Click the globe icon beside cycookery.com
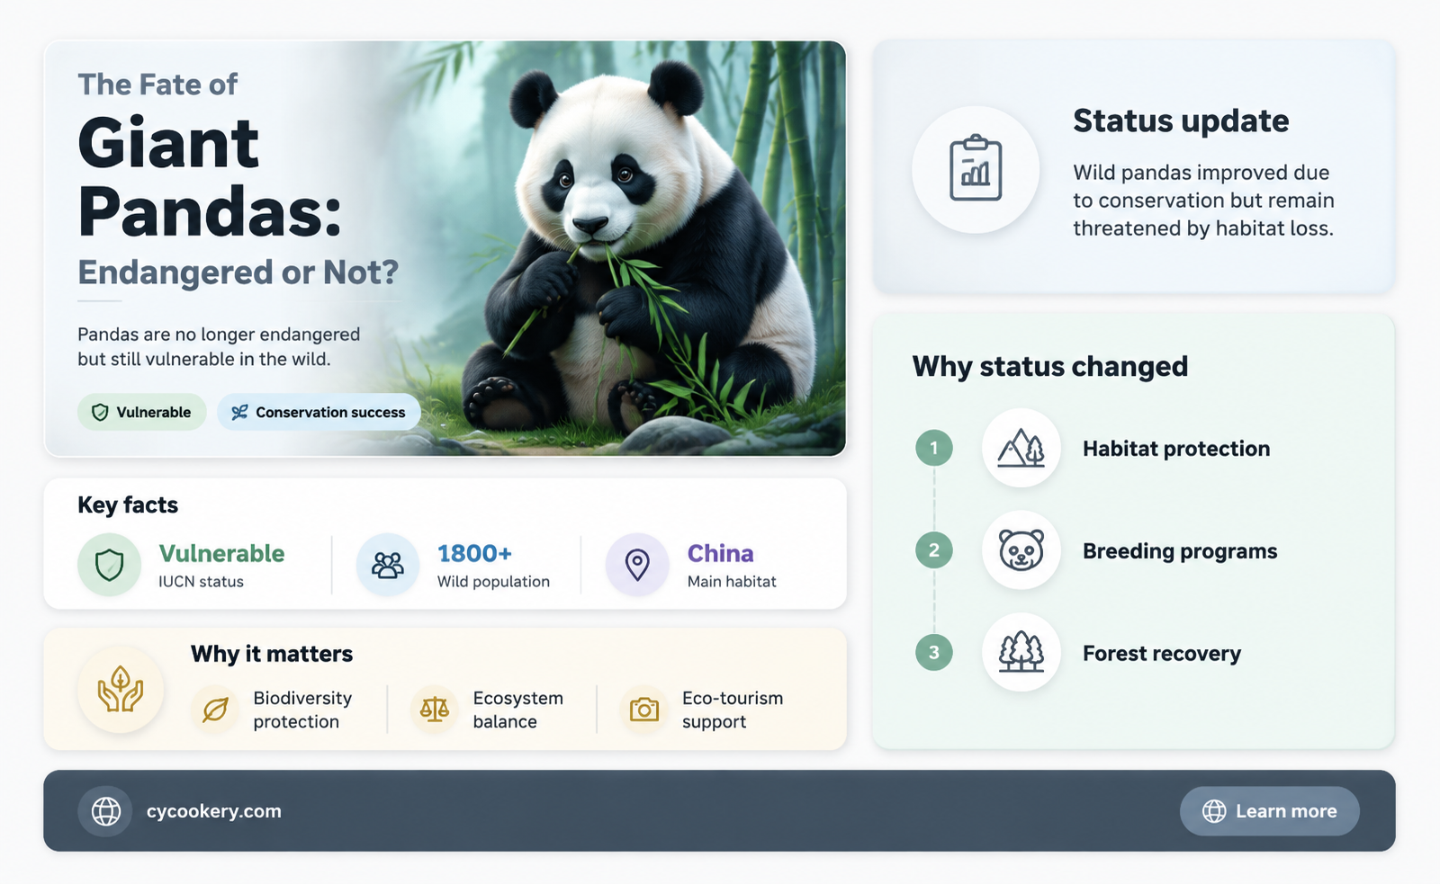The width and height of the screenshot is (1440, 884). pyautogui.click(x=105, y=811)
